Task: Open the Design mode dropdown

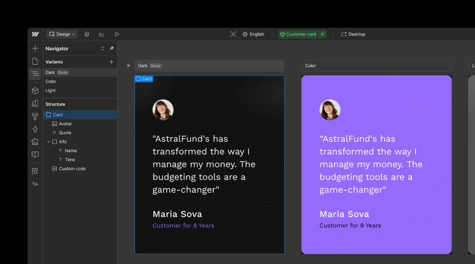Action: click(62, 34)
